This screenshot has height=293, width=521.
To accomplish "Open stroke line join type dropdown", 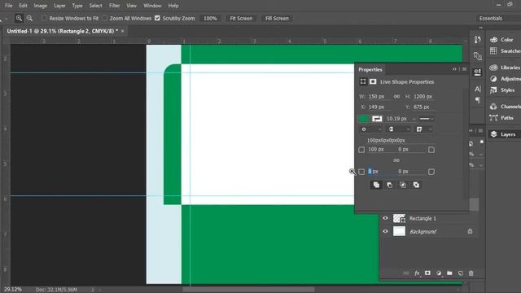I will click(x=424, y=129).
